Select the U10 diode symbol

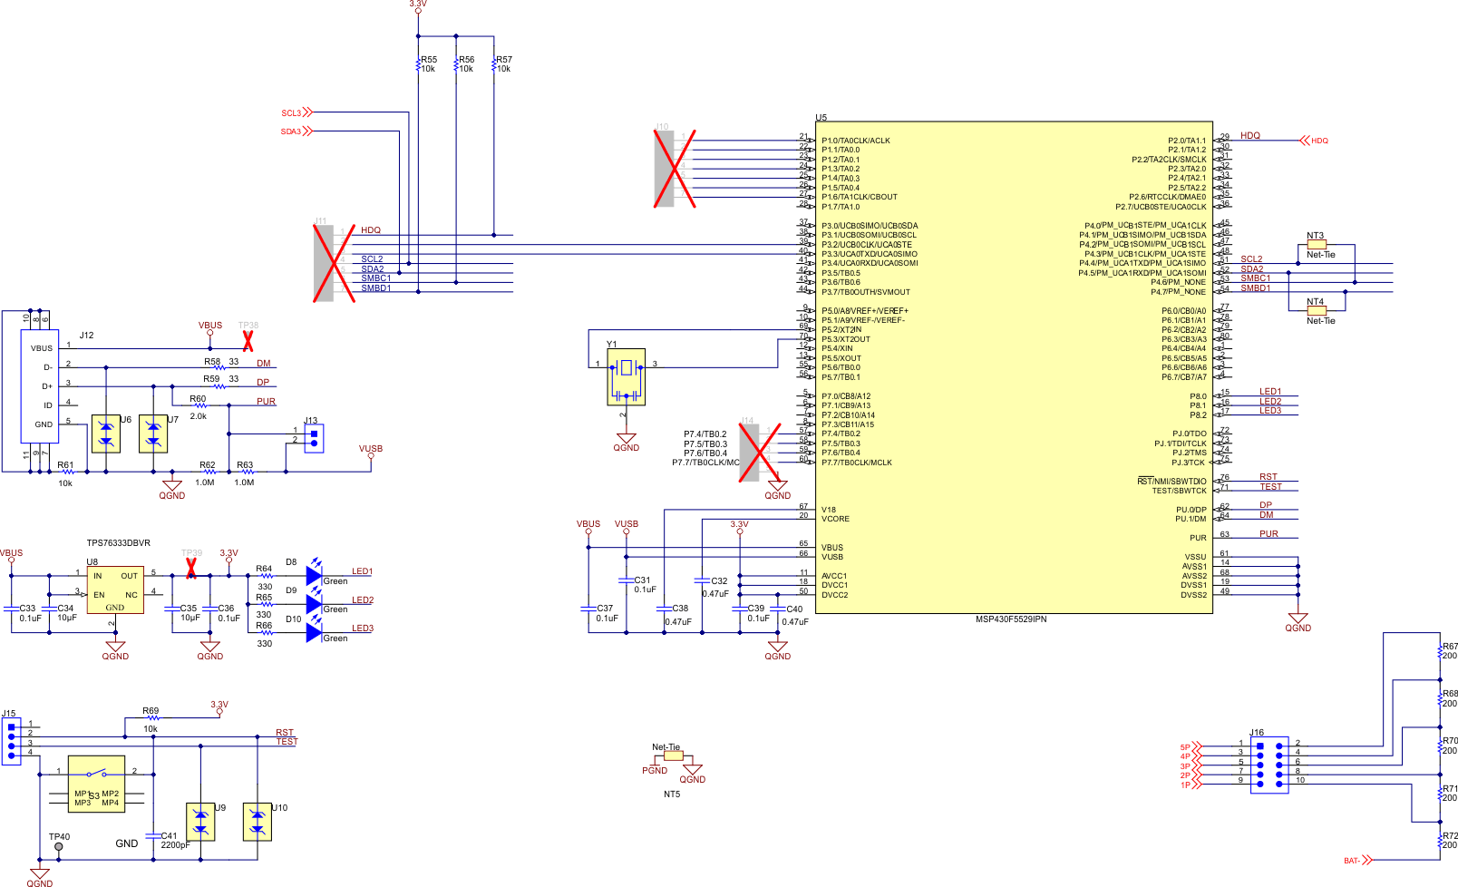pos(258,822)
